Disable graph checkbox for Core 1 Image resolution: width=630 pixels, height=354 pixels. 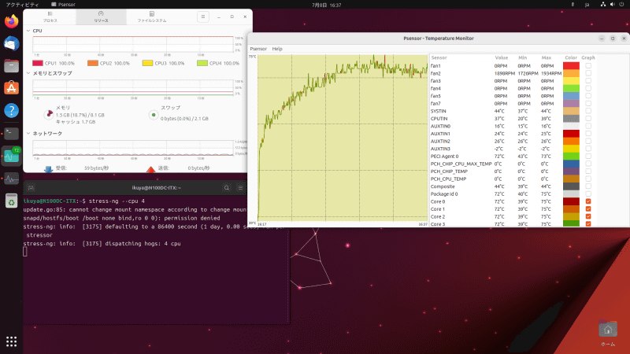pos(588,208)
